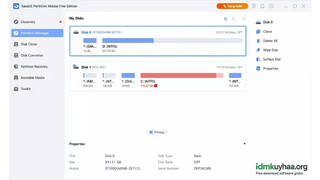Switch to list view of disks
Viewport: 320px width, 180px height.
[234, 19]
